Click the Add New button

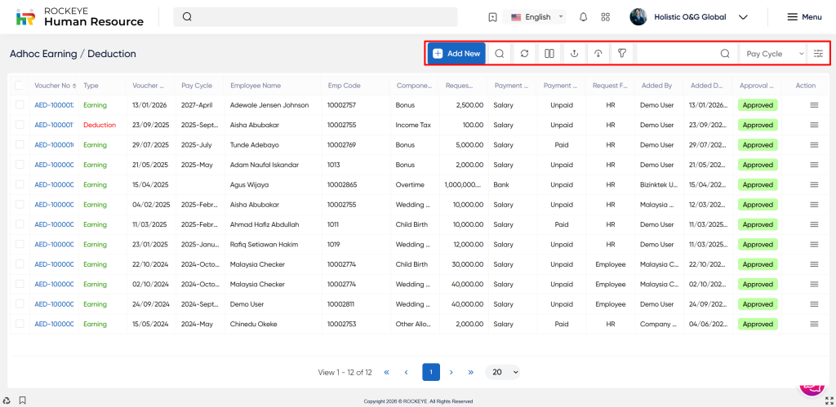[x=456, y=54]
